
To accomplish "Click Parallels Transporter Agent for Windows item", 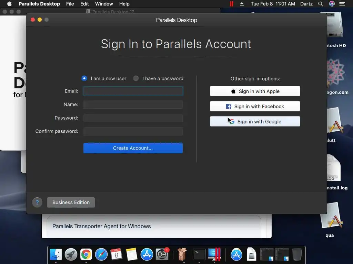I will click(102, 226).
